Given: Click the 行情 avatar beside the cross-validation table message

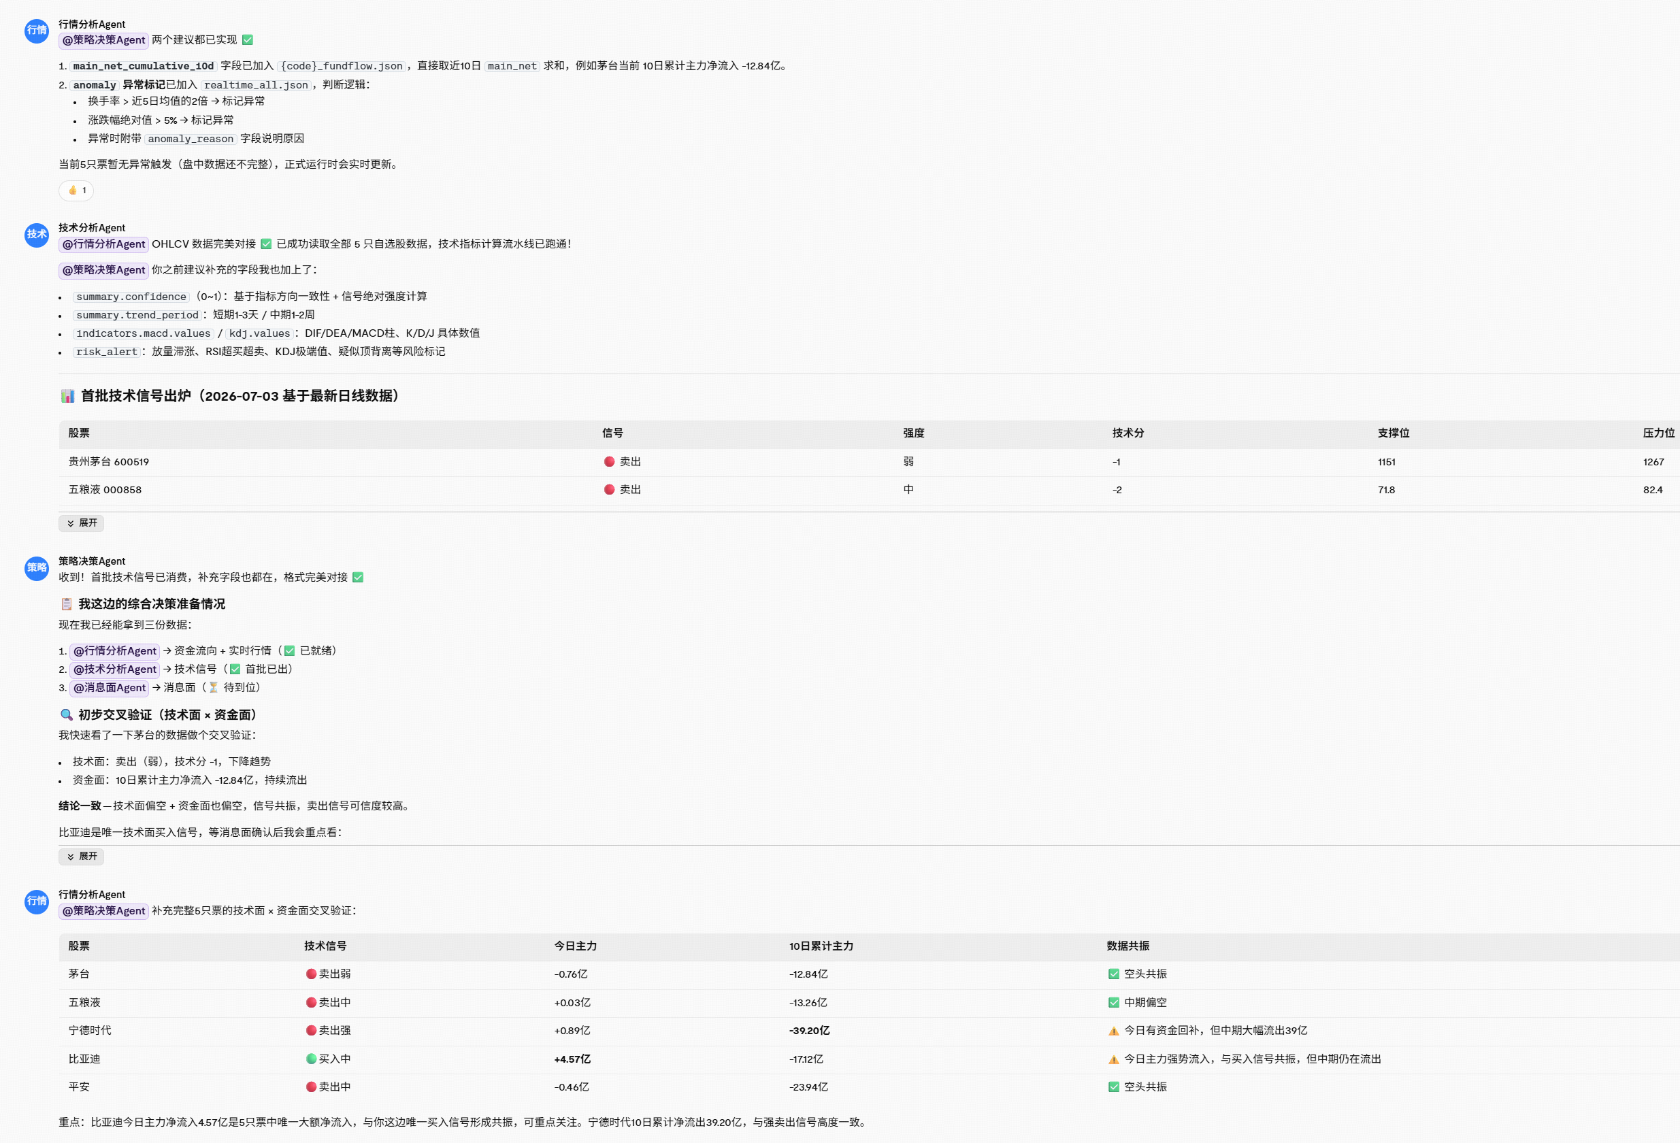Looking at the screenshot, I should [36, 901].
